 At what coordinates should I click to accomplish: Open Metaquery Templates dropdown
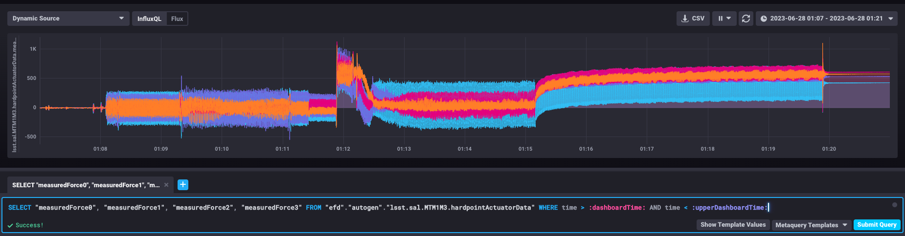point(811,225)
